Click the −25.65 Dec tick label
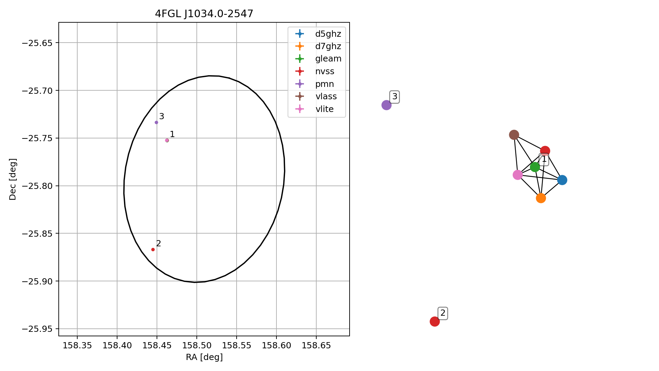 [37, 43]
